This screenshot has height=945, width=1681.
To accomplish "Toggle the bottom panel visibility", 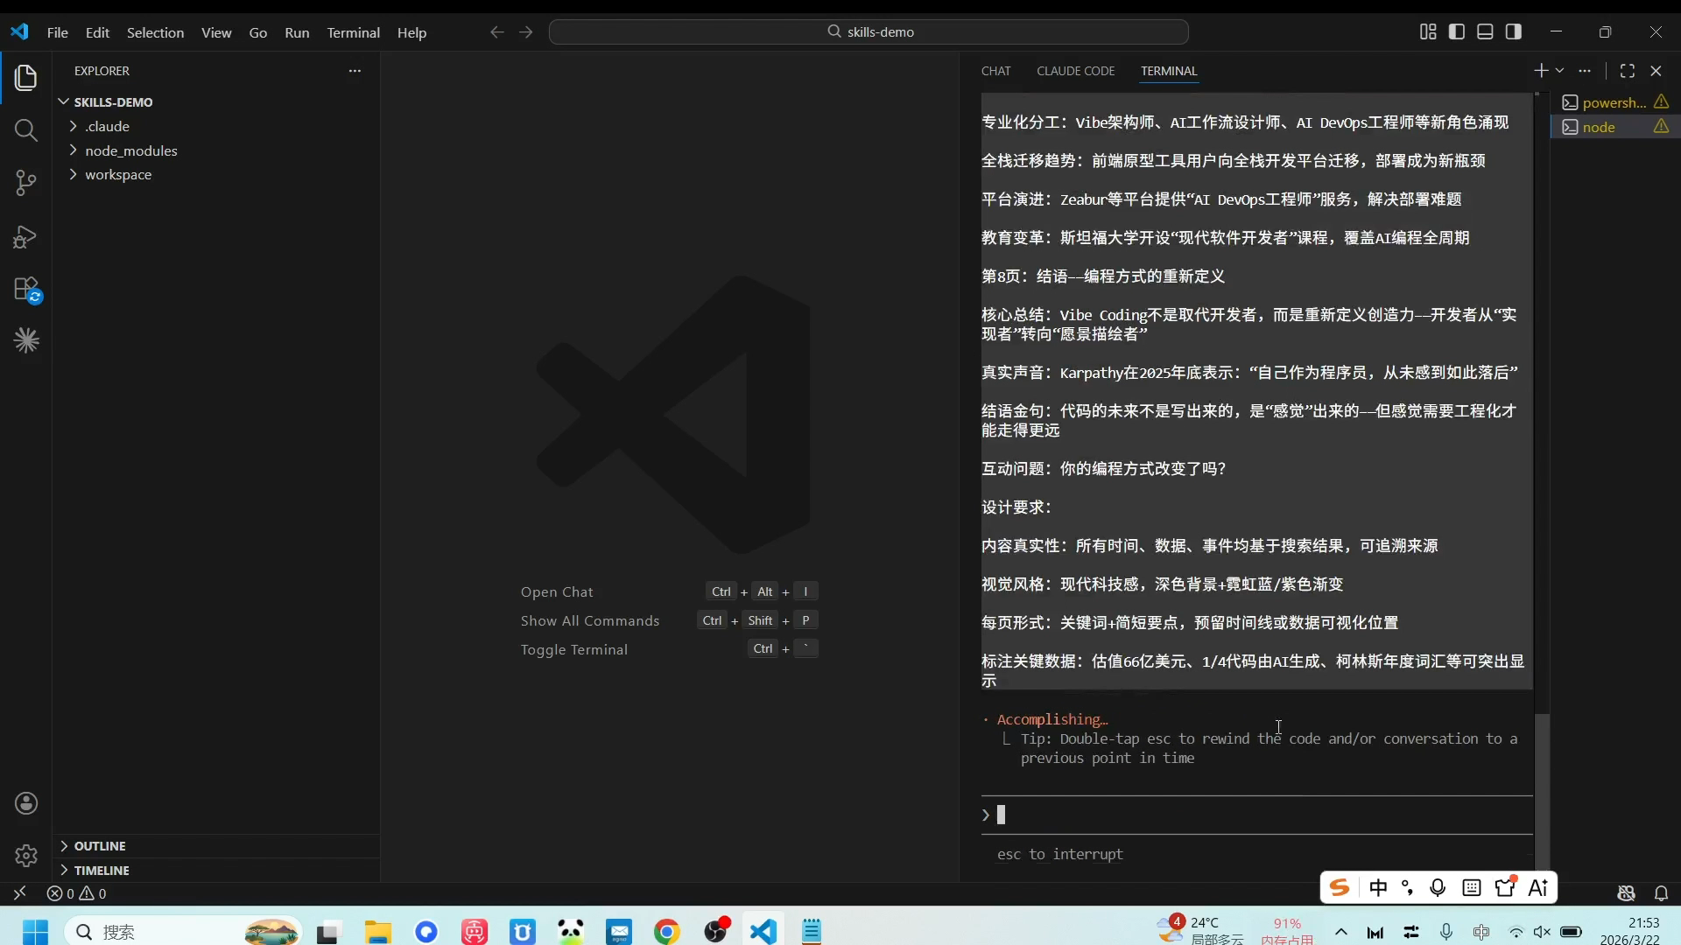I will (1485, 31).
